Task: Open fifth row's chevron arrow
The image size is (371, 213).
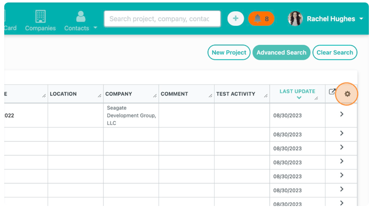Action: coord(342,175)
